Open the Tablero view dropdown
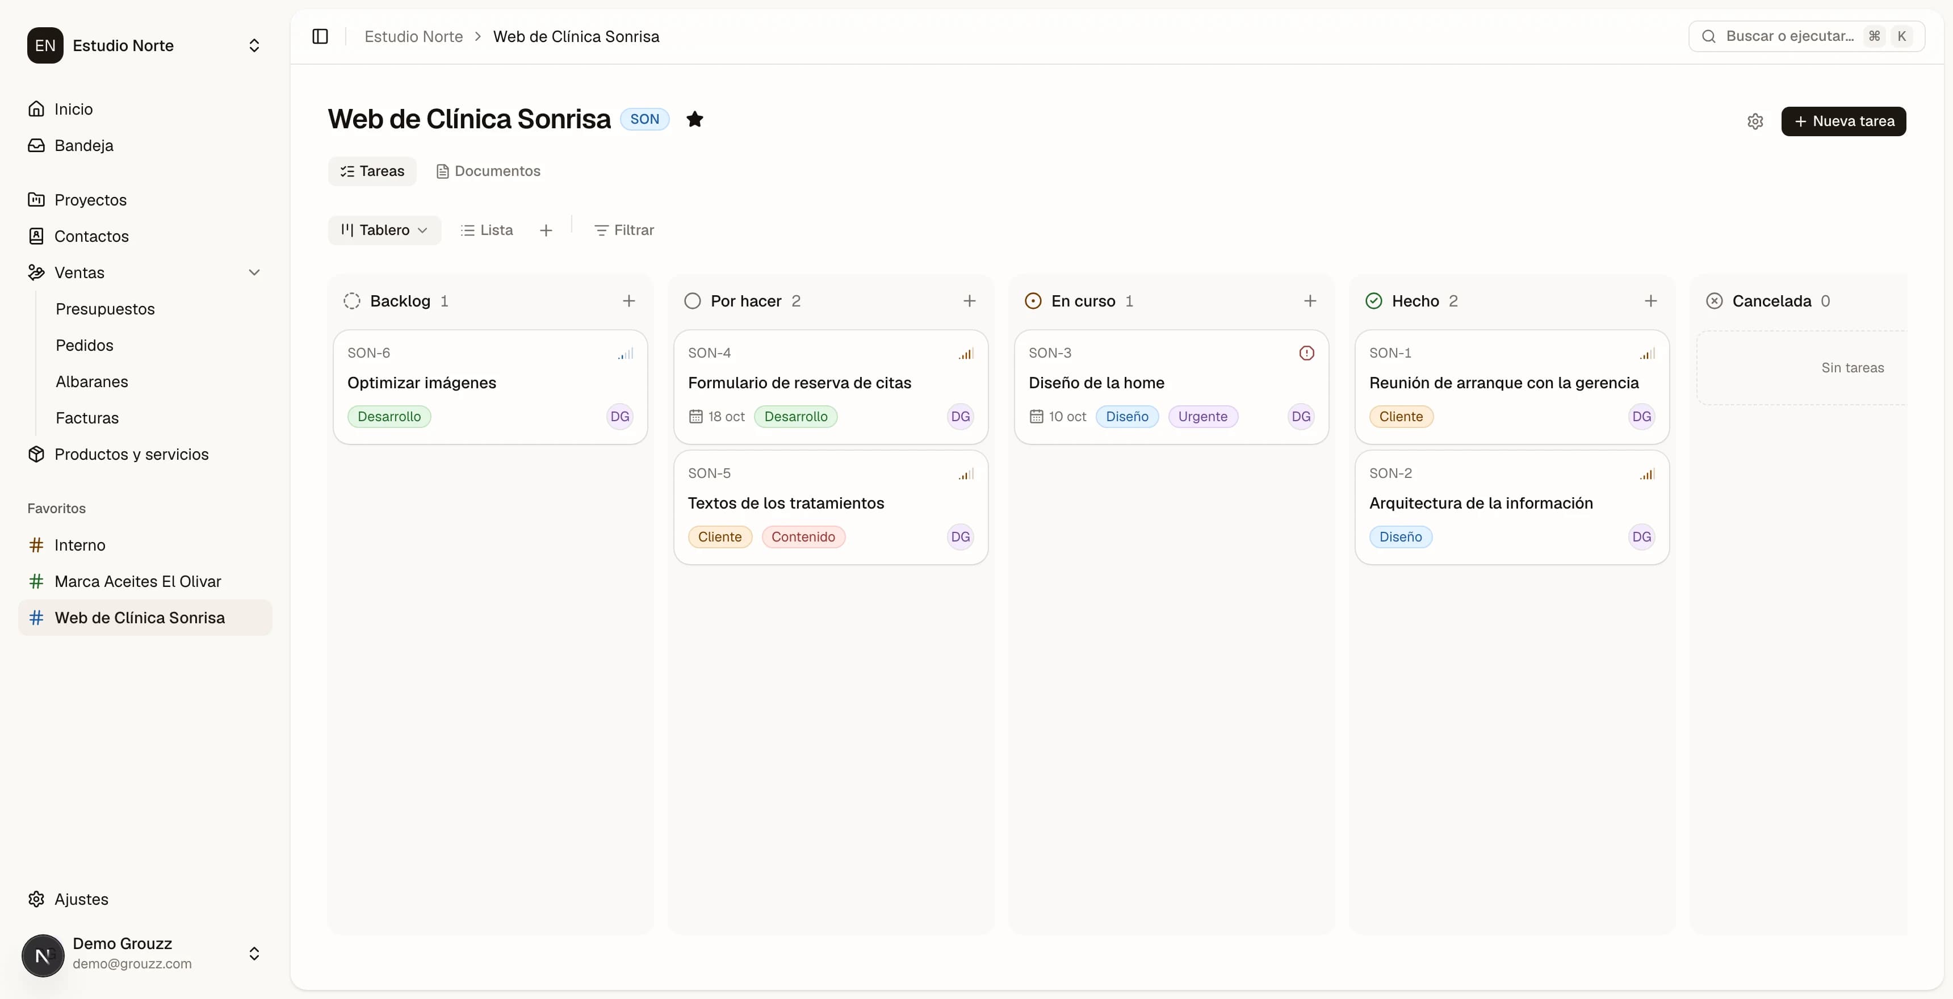 point(384,230)
